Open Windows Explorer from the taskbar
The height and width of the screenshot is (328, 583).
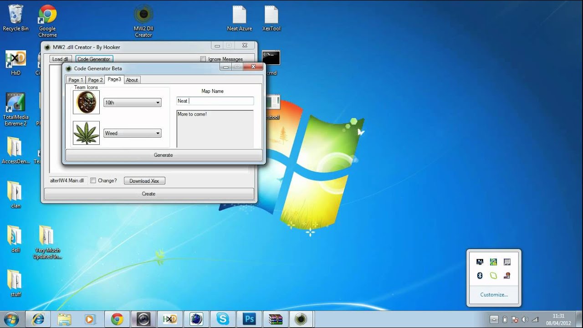coord(65,319)
